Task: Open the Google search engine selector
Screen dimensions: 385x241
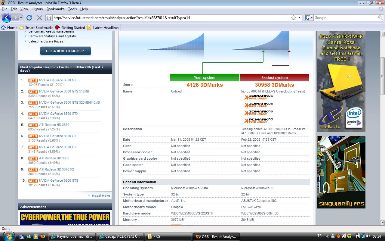Action: [x=309, y=18]
